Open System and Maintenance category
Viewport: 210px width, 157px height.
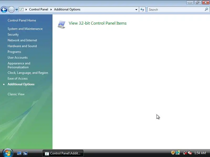click(25, 29)
